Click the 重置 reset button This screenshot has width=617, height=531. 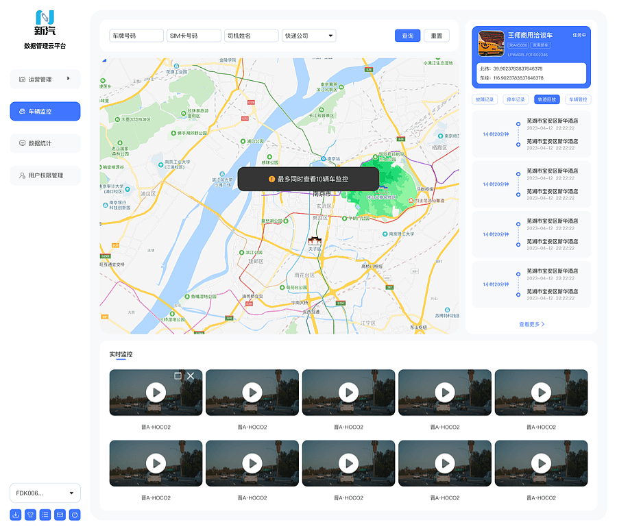437,36
